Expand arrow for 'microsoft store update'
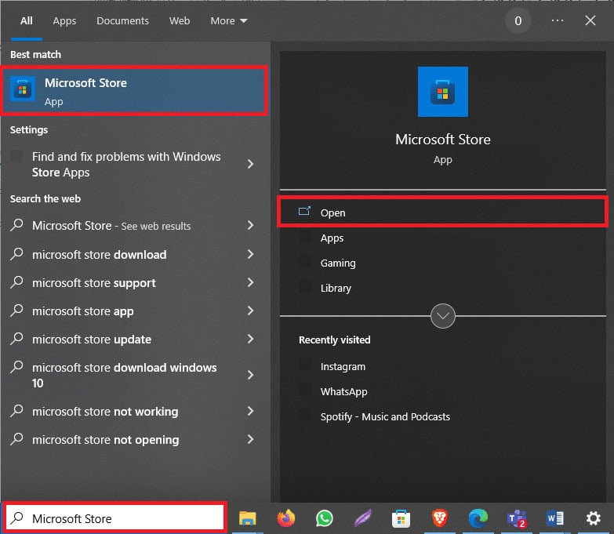 [251, 339]
